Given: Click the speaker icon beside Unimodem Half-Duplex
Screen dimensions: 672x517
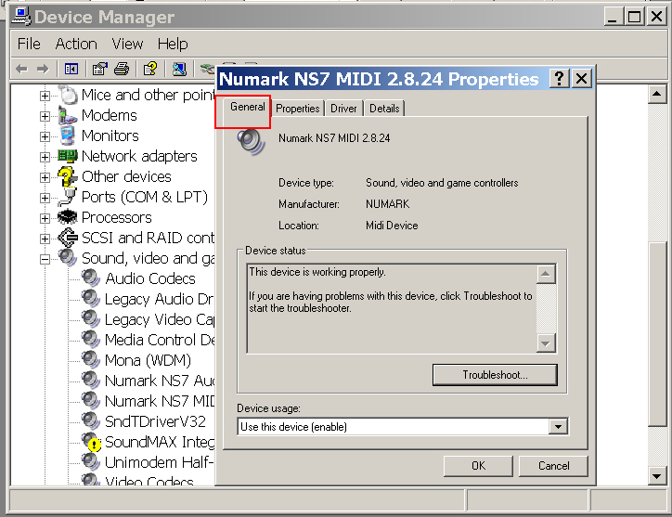Looking at the screenshot, I should (91, 462).
